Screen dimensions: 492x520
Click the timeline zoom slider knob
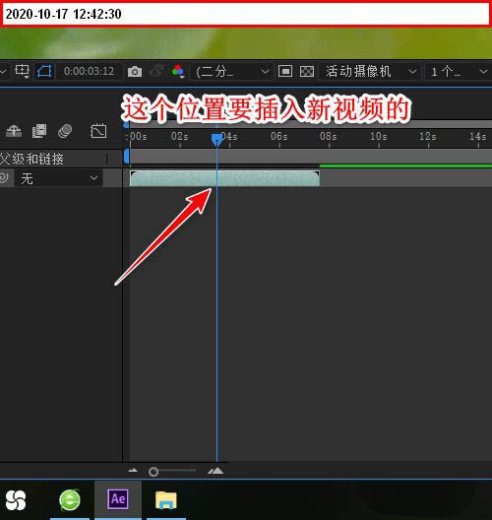click(x=154, y=472)
